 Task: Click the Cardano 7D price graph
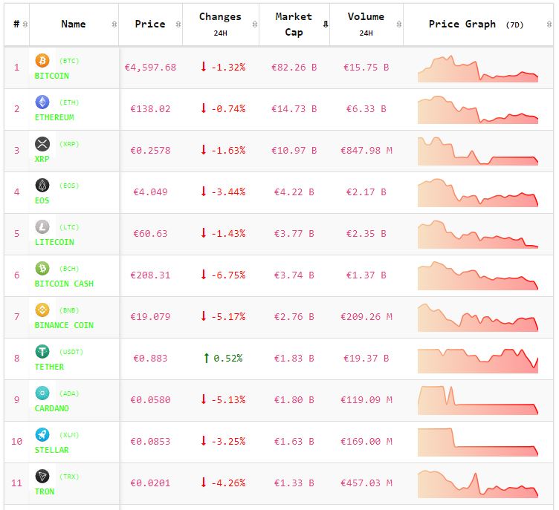[x=478, y=400]
